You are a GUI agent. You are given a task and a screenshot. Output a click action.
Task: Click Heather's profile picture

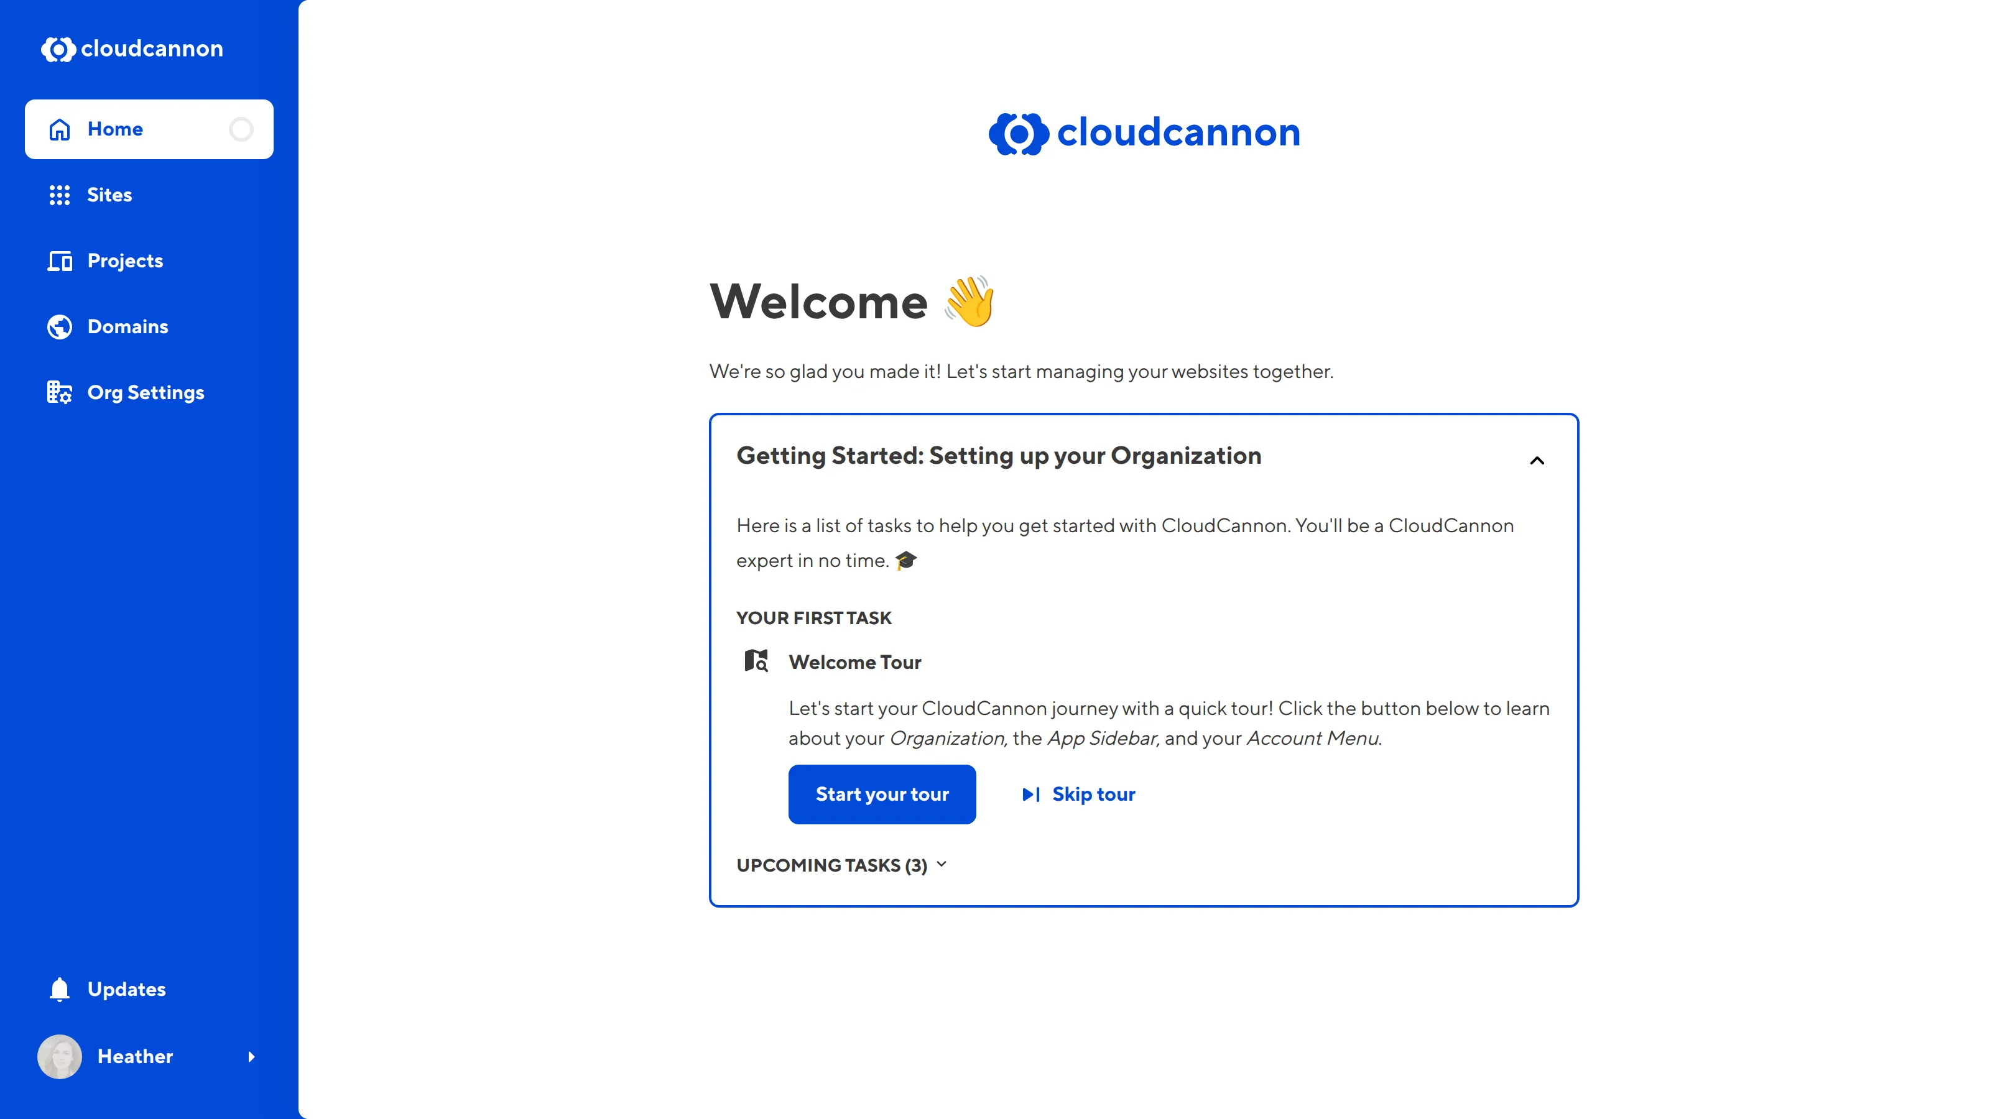(60, 1057)
